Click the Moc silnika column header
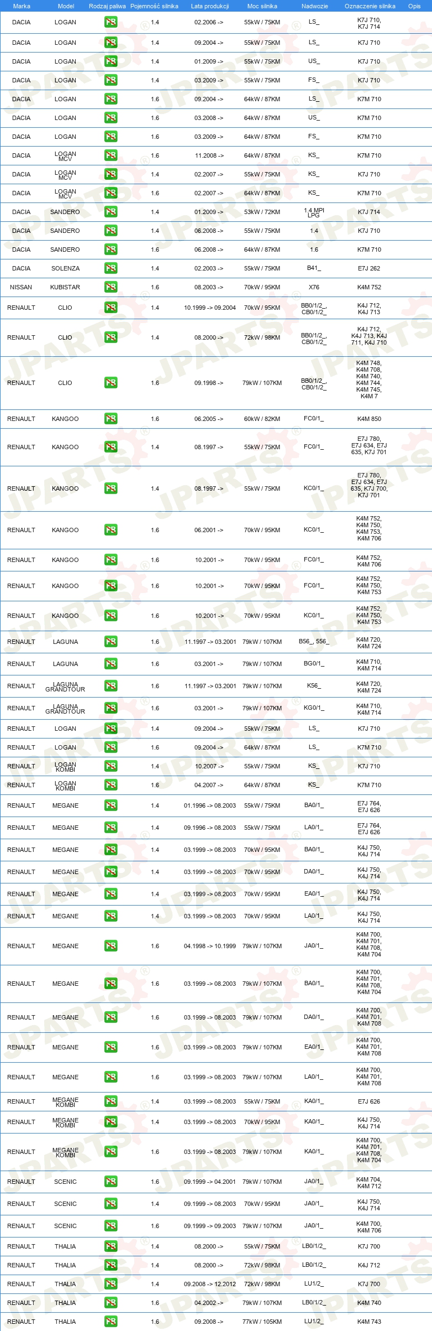Screen dimensions: 432x1331 [x=262, y=6]
